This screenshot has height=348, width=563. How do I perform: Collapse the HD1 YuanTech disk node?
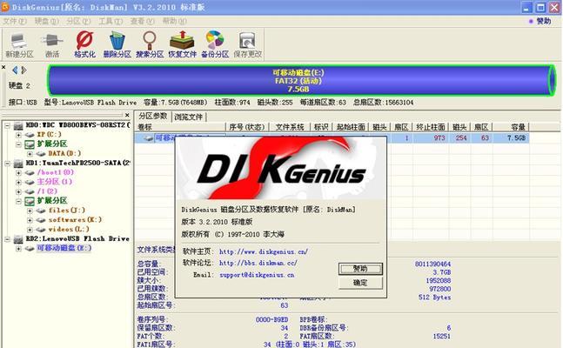tap(7, 164)
